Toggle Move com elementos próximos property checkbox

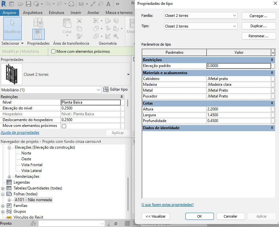pos(64,126)
